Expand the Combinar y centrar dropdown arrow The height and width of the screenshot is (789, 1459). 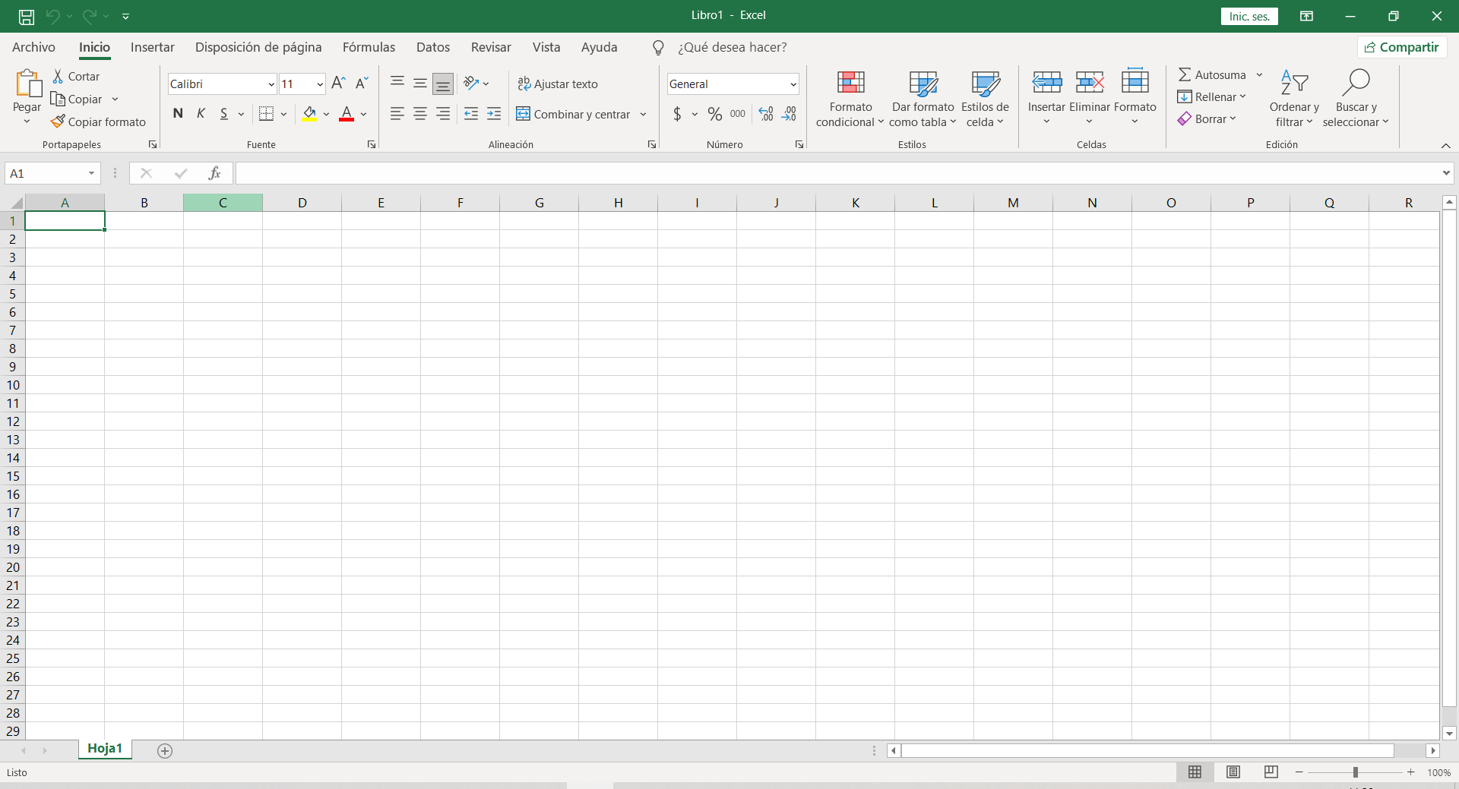point(643,115)
